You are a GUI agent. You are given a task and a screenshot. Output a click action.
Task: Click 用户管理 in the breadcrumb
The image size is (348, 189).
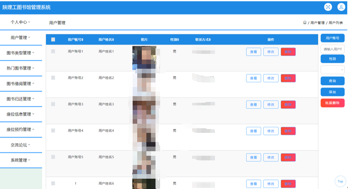(318, 23)
